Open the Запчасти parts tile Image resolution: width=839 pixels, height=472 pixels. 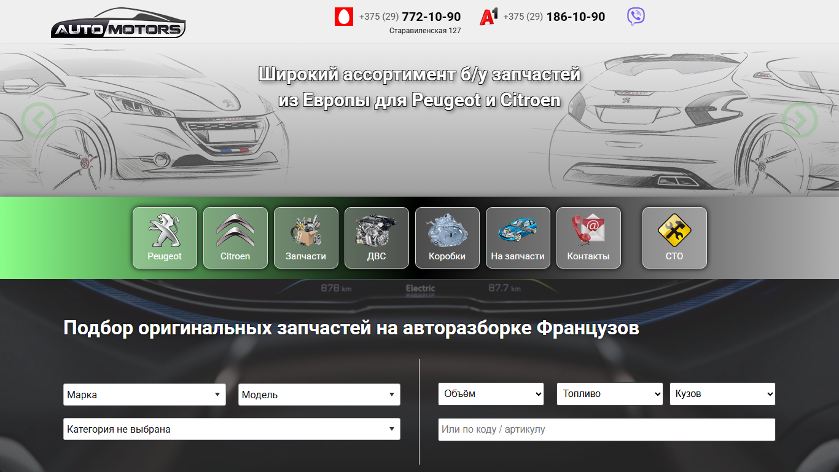pyautogui.click(x=306, y=238)
